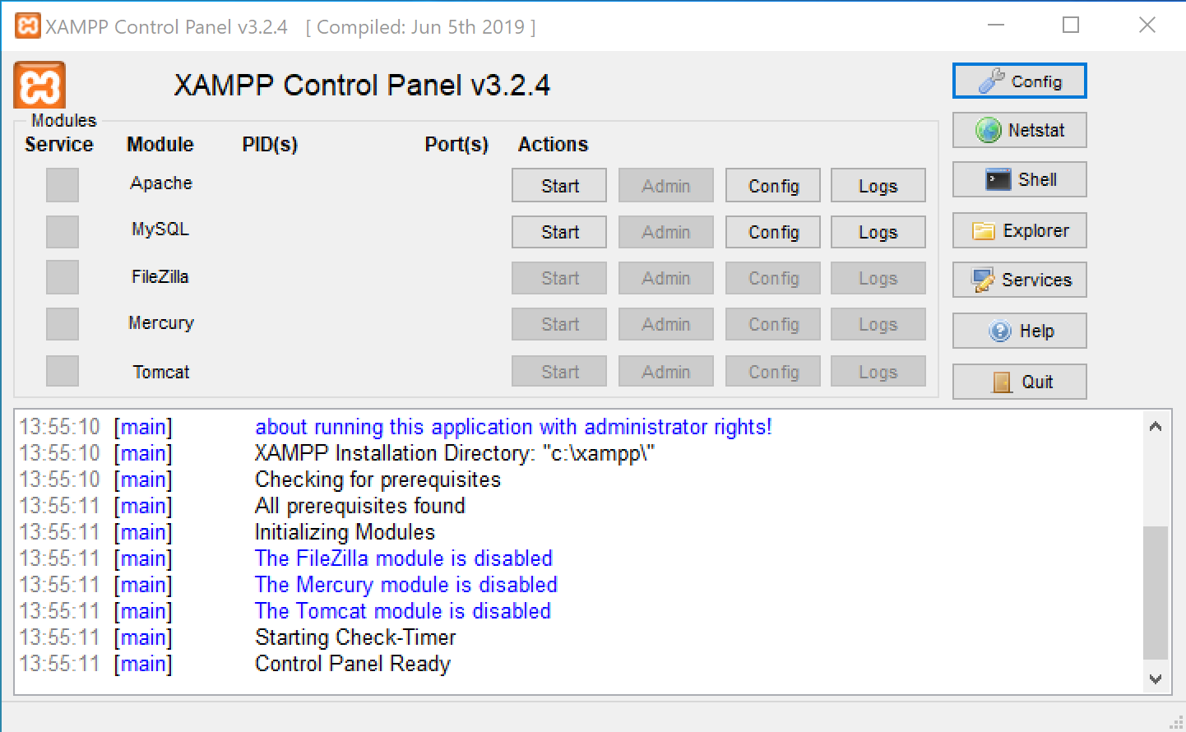Click the XAMPP title bar icon

click(x=28, y=26)
